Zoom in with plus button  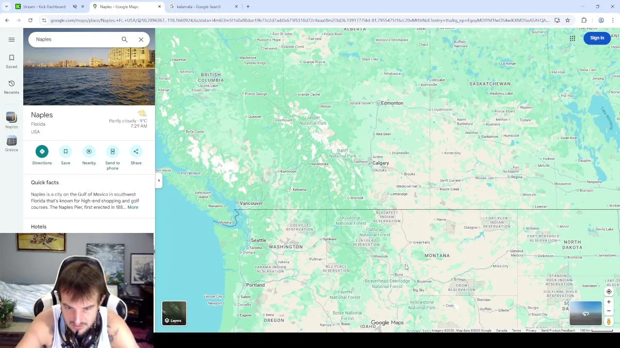[609, 302]
